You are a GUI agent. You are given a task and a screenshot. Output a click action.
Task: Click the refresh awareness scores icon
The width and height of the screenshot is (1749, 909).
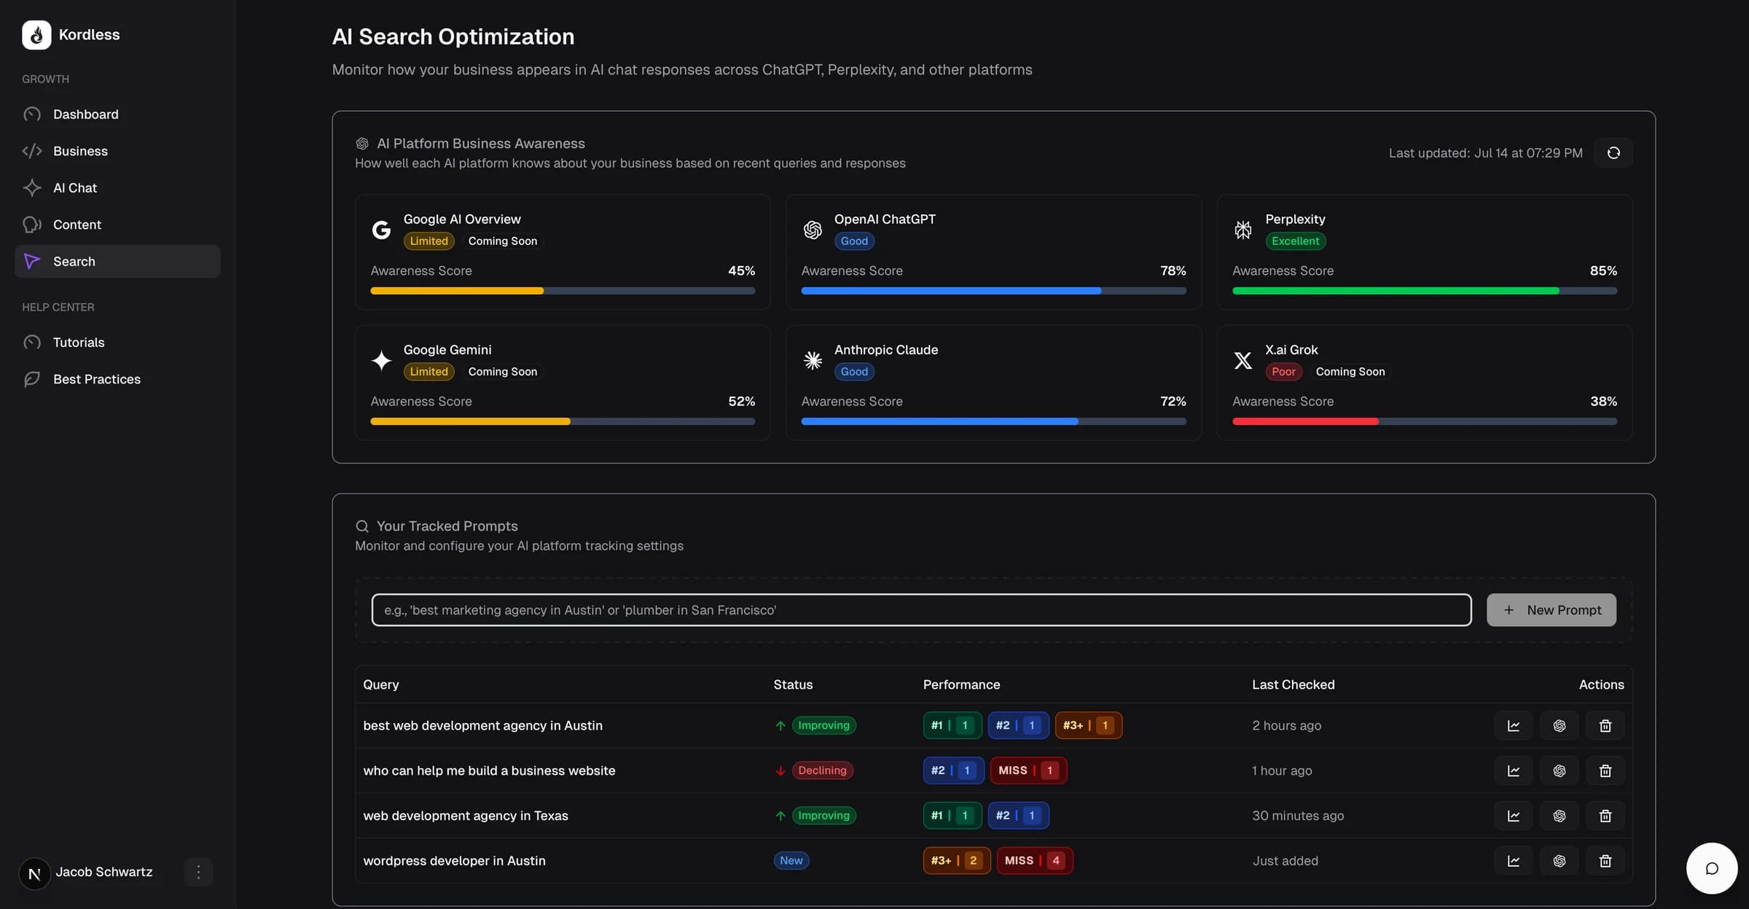click(1613, 153)
